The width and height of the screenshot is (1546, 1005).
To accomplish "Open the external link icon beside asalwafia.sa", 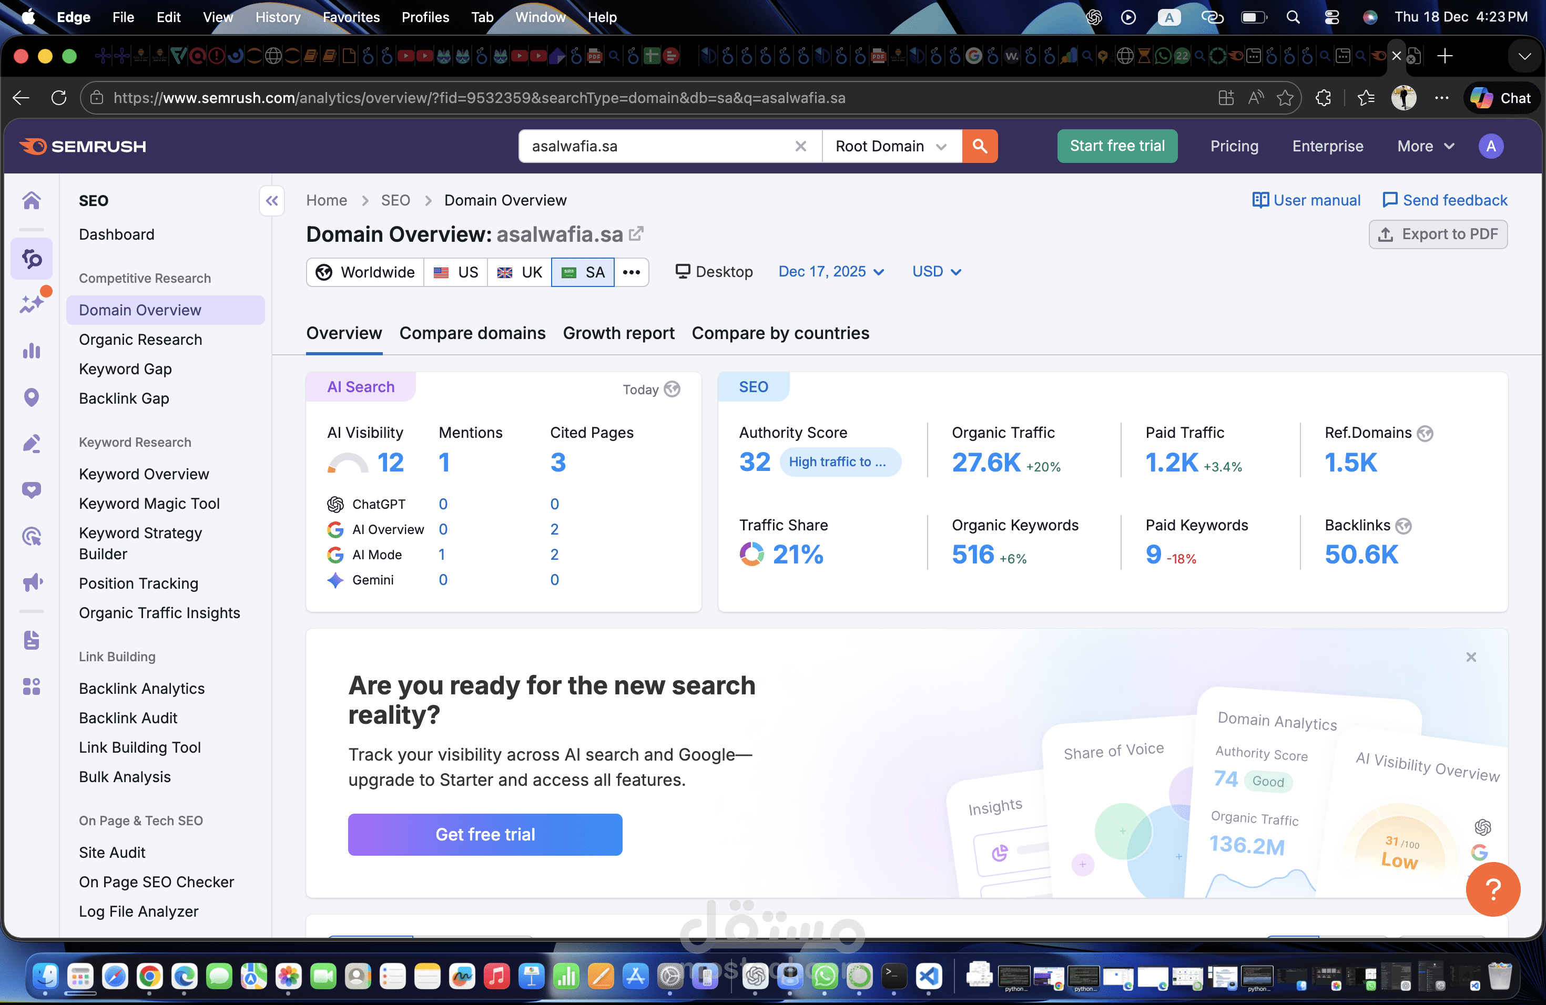I will pos(637,233).
